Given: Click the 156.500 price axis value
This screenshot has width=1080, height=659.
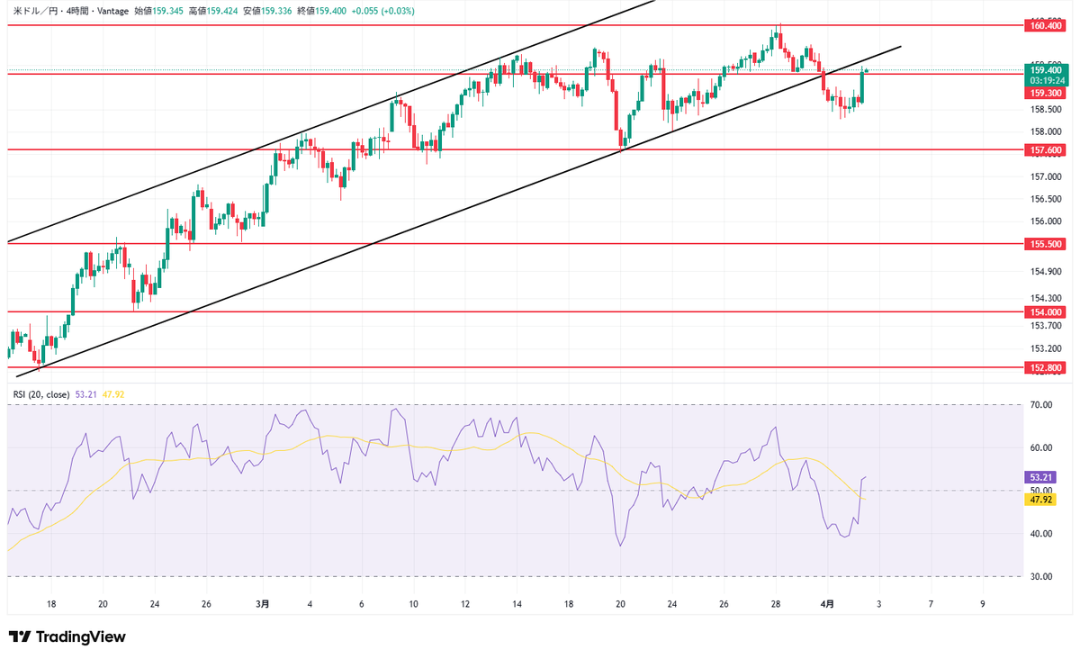Looking at the screenshot, I should pyautogui.click(x=1046, y=200).
